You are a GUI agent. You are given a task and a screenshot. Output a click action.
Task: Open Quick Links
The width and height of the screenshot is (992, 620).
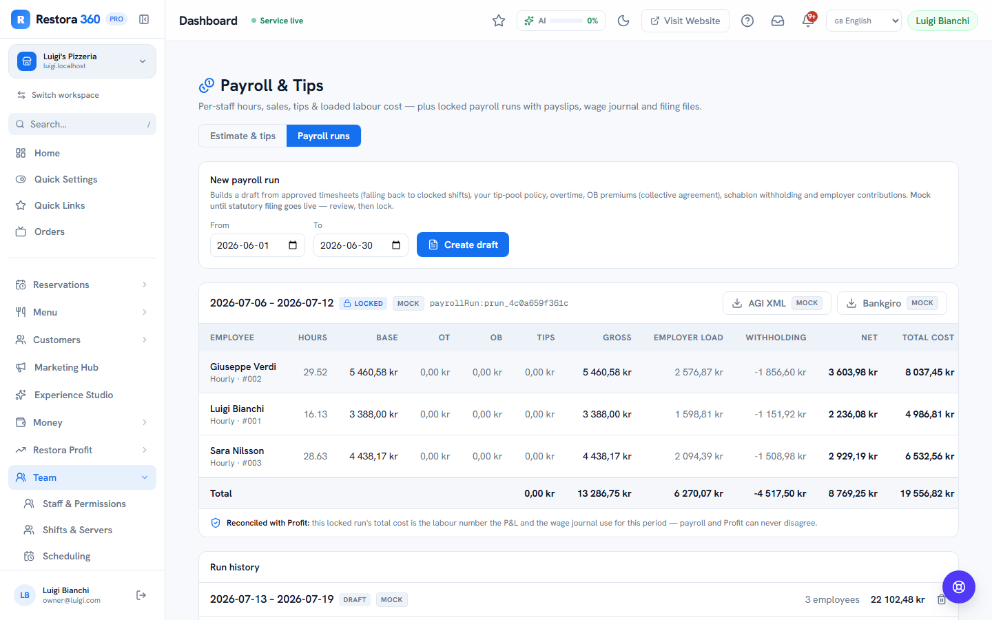[x=82, y=205]
